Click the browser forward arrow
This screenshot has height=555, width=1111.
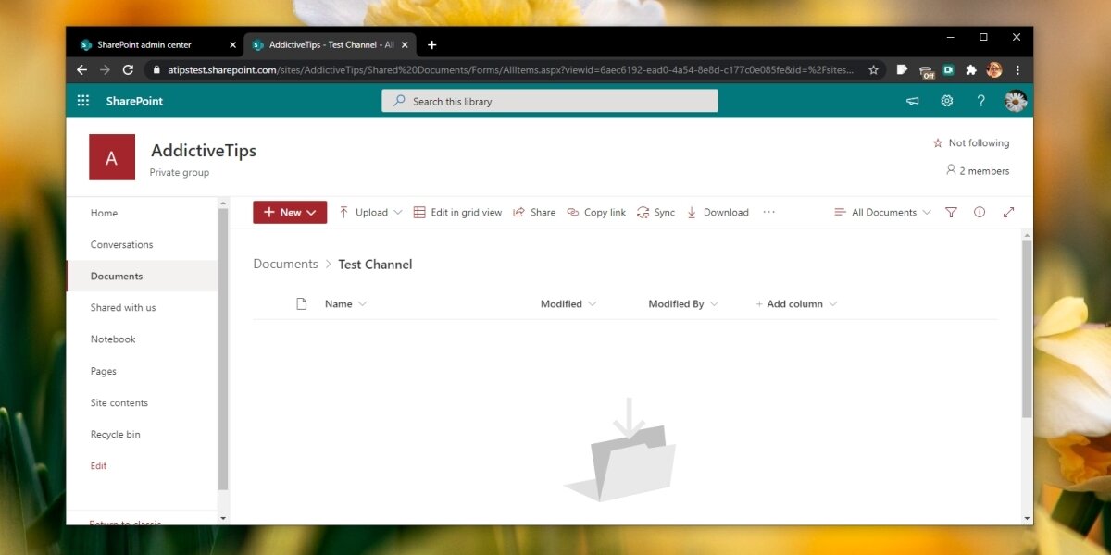(x=105, y=70)
